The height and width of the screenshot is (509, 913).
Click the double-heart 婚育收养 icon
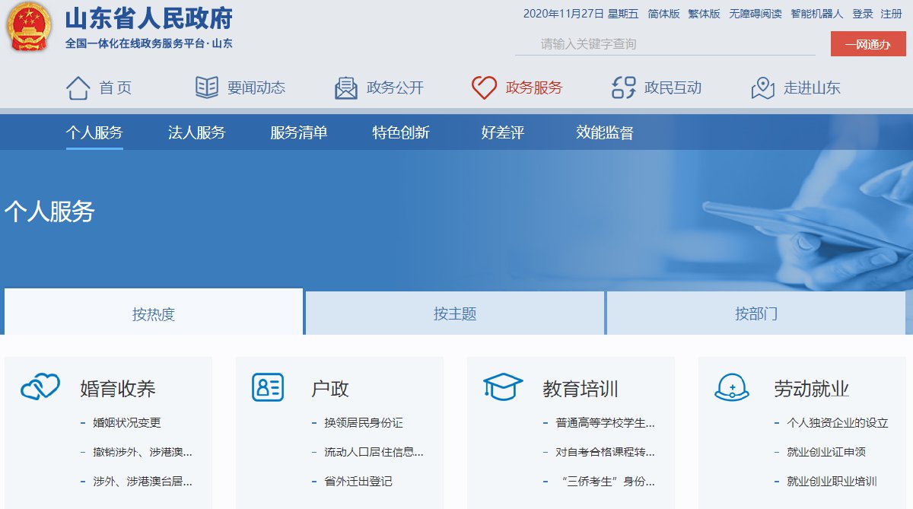tap(40, 387)
